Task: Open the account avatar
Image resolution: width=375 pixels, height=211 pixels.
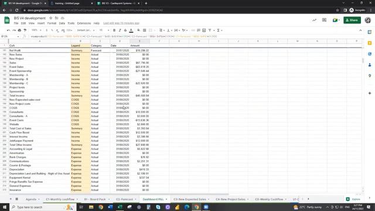Action: [x=368, y=20]
